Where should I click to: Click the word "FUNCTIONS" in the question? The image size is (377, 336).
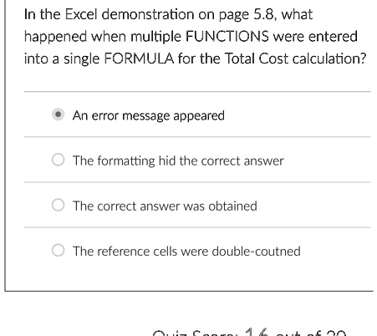(x=227, y=37)
